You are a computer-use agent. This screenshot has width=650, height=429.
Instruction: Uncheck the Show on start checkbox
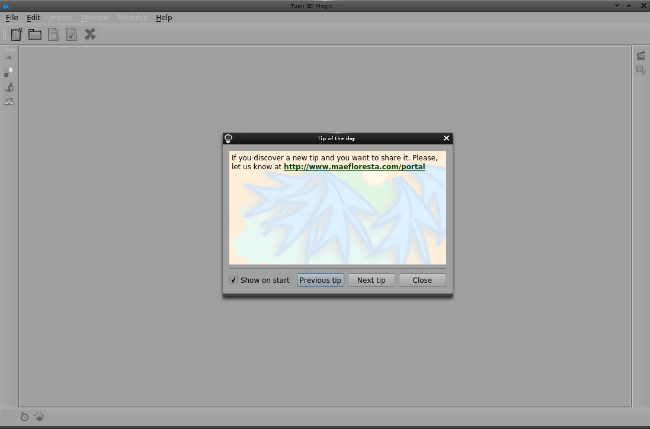coord(233,280)
